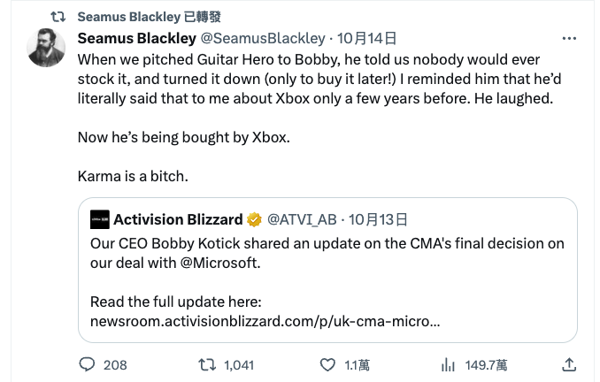Viewport: 600px width, 382px height.
Task: Click the Activision Blizzard logo avatar
Action: tap(100, 219)
